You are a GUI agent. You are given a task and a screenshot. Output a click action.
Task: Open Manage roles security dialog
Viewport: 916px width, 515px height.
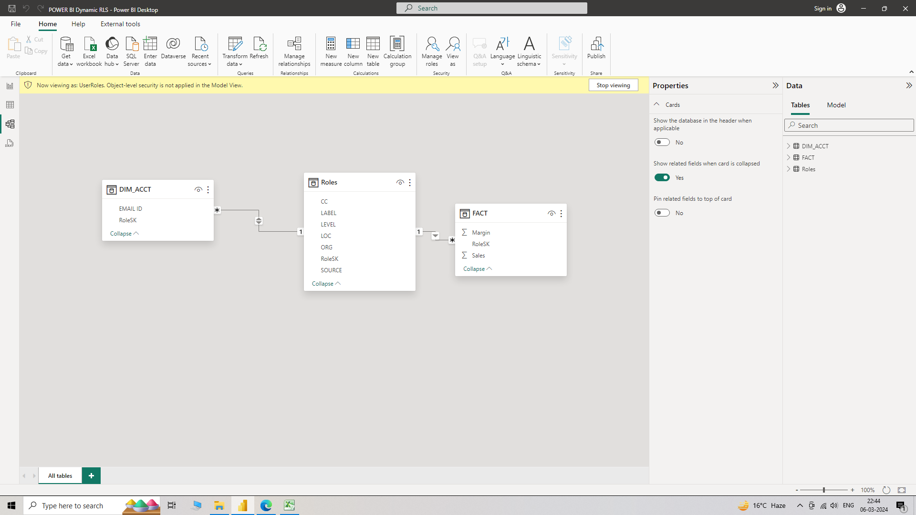(x=432, y=51)
